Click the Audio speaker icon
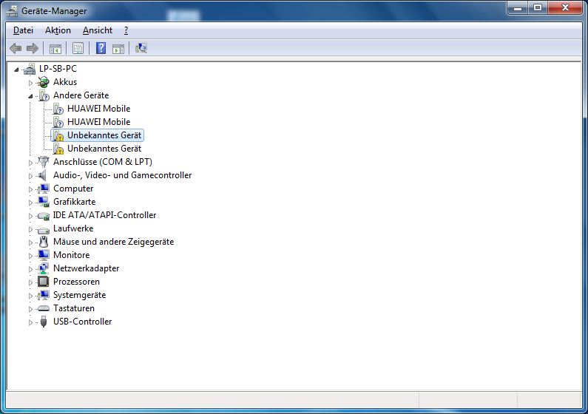The image size is (588, 414). pyautogui.click(x=44, y=175)
